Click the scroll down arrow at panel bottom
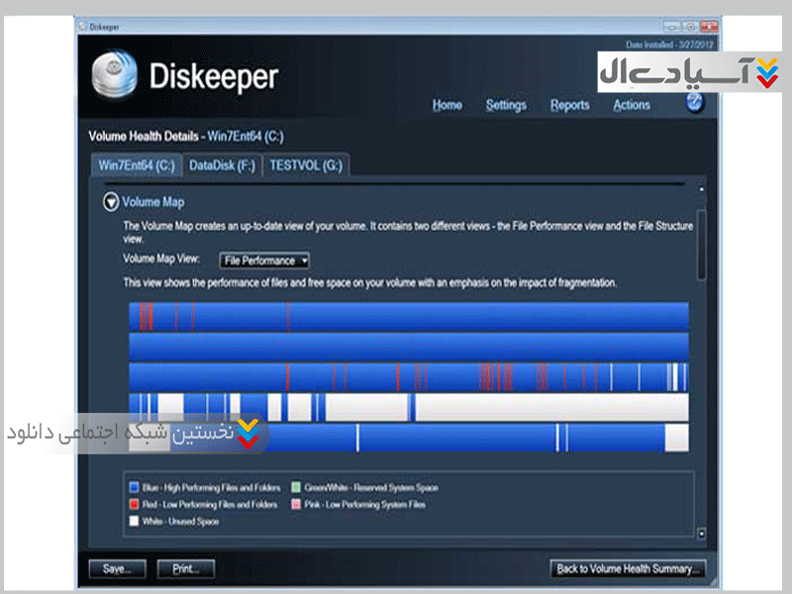Screen dimensions: 792x594 (702, 534)
